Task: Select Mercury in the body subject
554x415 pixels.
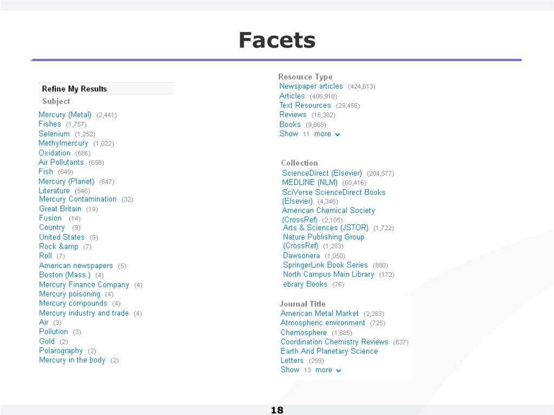Action: [x=72, y=360]
